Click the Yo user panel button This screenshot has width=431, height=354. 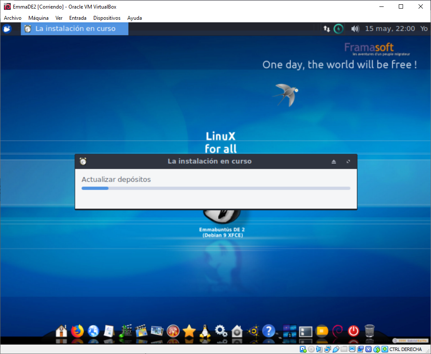424,29
